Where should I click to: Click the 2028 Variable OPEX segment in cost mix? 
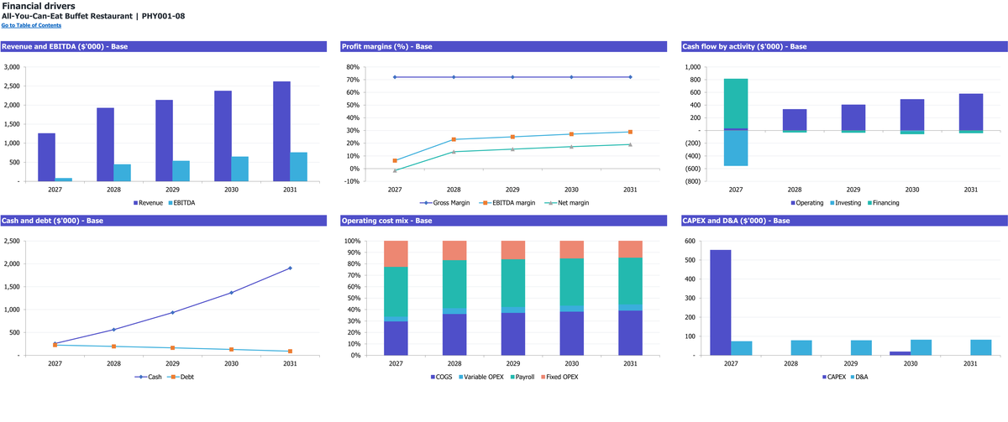[x=454, y=310]
